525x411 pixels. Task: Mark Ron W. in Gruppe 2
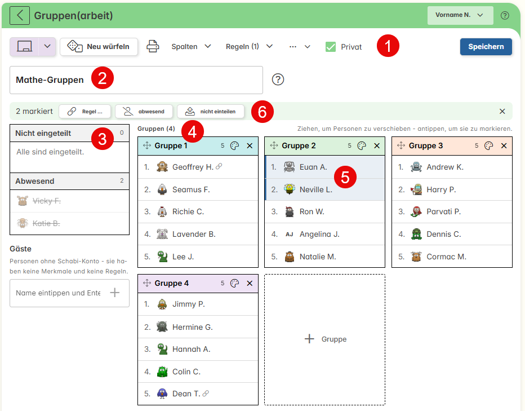325,211
